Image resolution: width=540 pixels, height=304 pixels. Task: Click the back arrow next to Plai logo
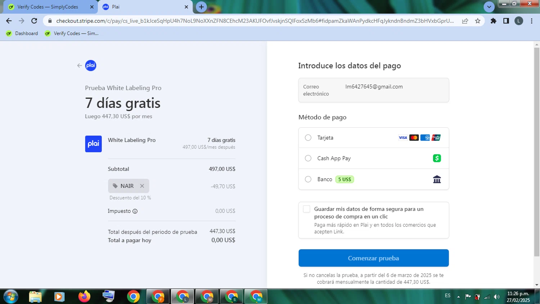pyautogui.click(x=80, y=66)
